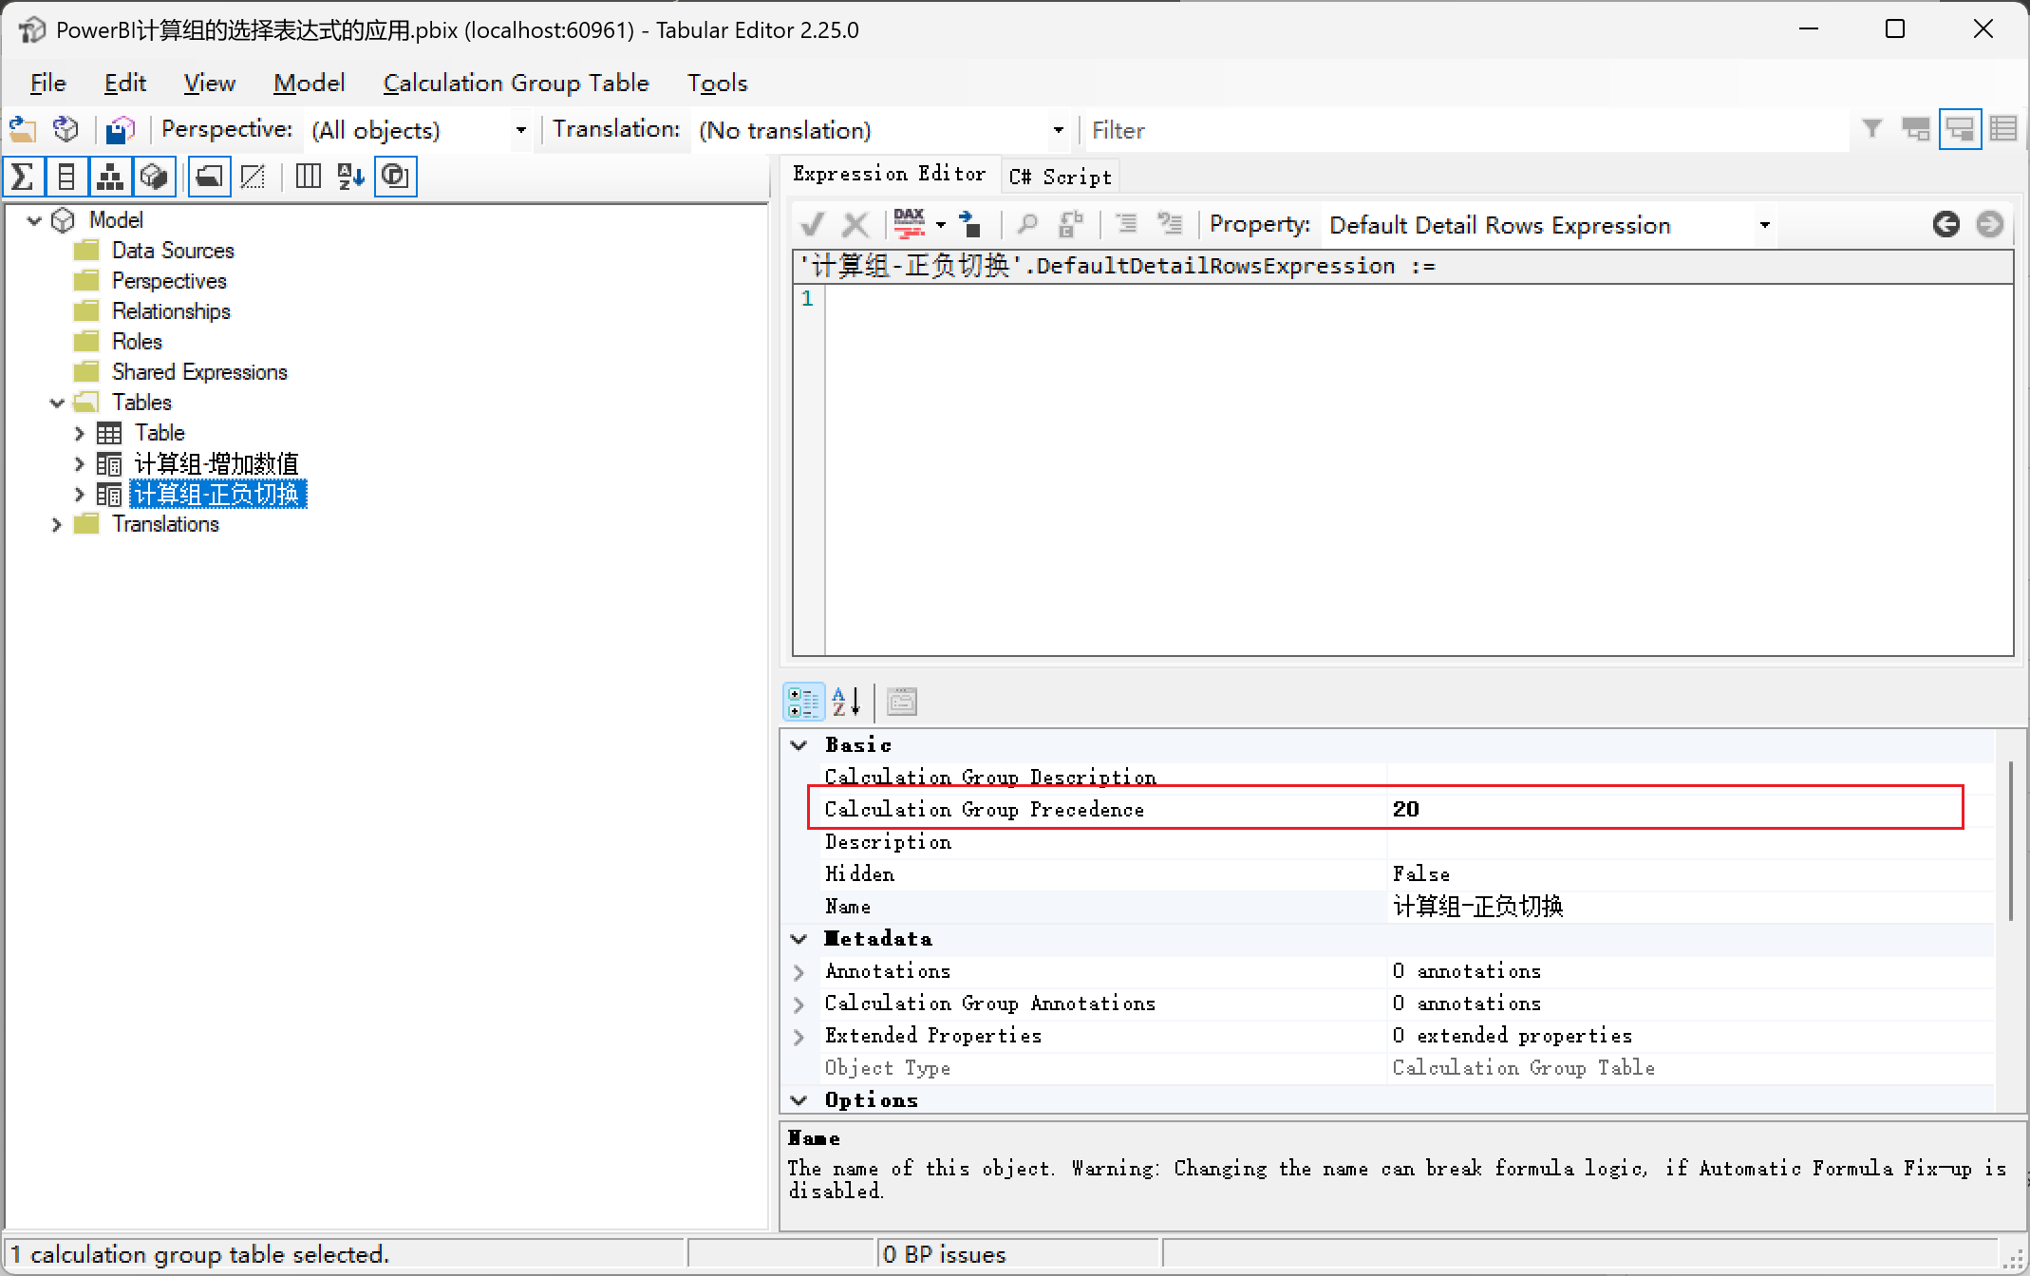Click highlighted filter view by parent icon
2030x1276 pixels.
coord(1960,129)
